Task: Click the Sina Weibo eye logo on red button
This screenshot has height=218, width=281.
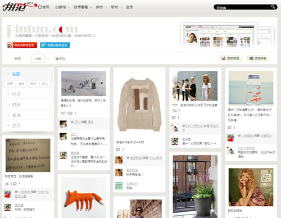Action: pos(10,45)
